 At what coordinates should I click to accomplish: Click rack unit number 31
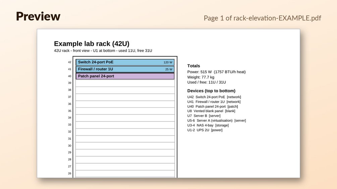tap(70, 138)
